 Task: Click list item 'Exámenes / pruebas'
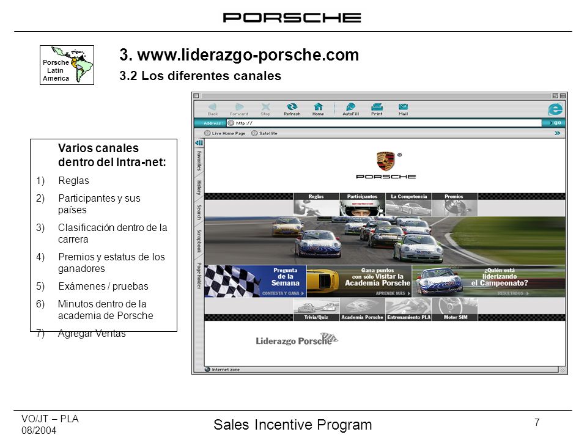pyautogui.click(x=103, y=286)
